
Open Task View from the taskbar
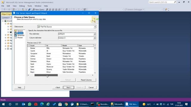tap(17, 104)
